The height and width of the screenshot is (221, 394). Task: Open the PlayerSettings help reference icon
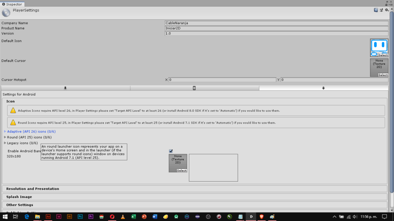[x=376, y=10]
